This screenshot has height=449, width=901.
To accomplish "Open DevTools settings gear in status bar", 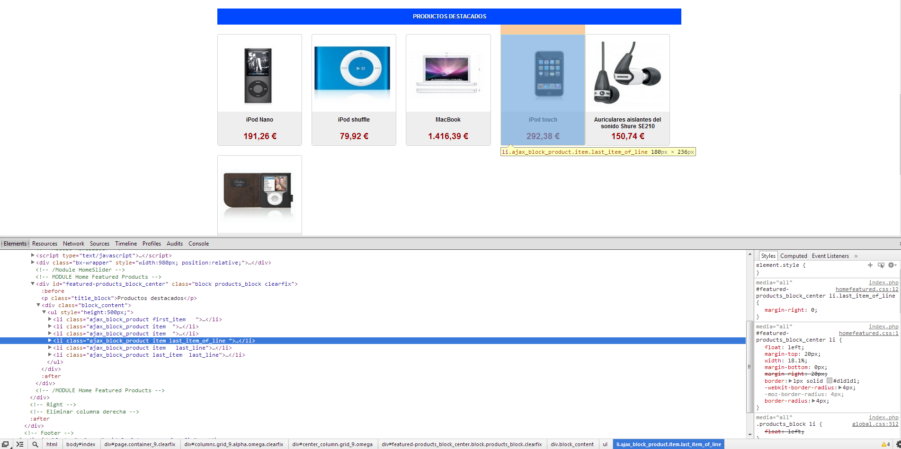I will tap(898, 444).
